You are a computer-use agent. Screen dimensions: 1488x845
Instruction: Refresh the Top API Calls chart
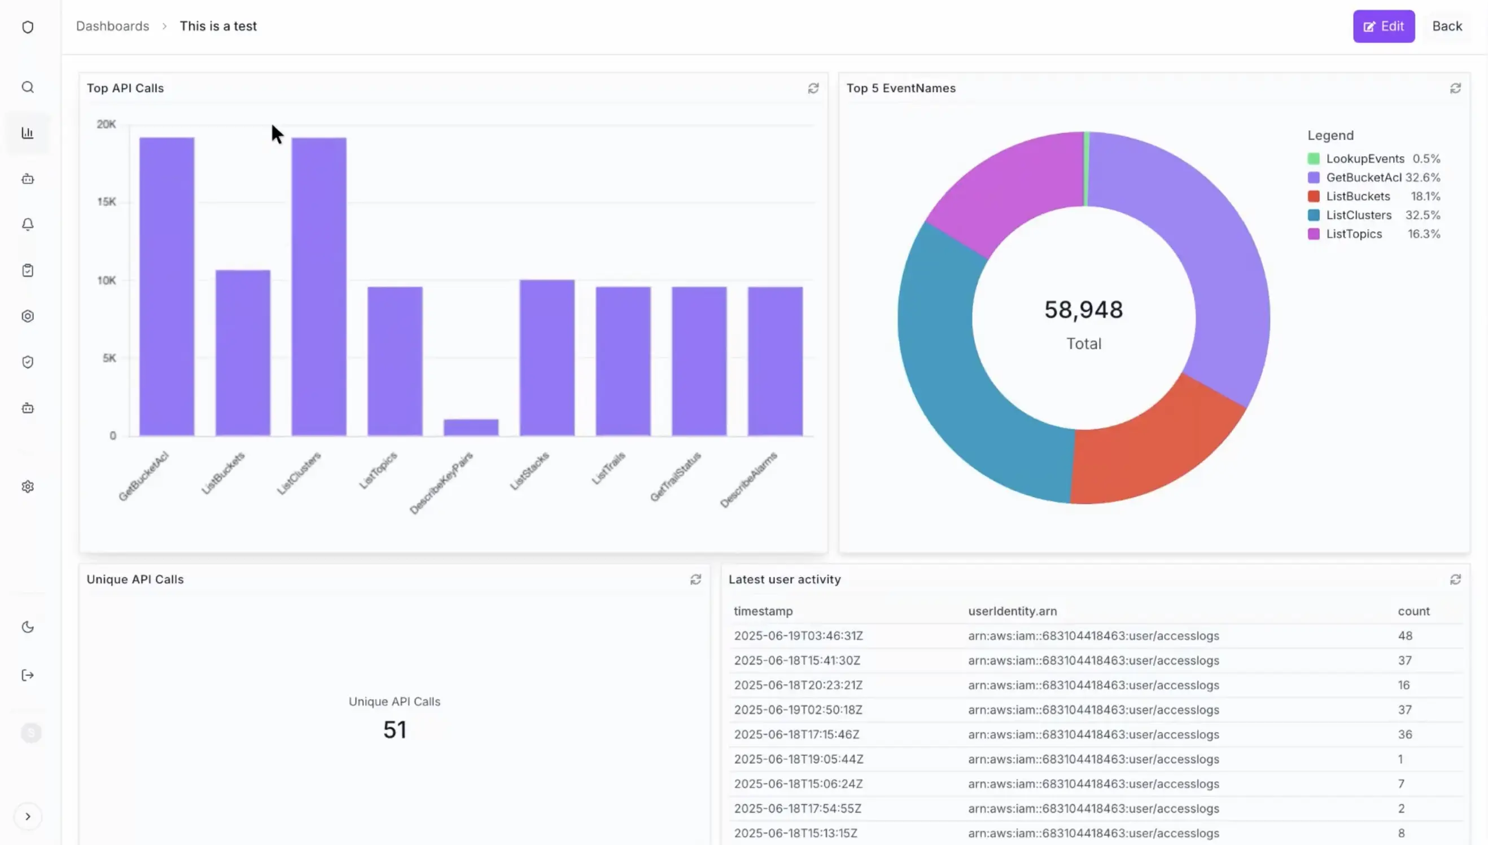(x=813, y=88)
